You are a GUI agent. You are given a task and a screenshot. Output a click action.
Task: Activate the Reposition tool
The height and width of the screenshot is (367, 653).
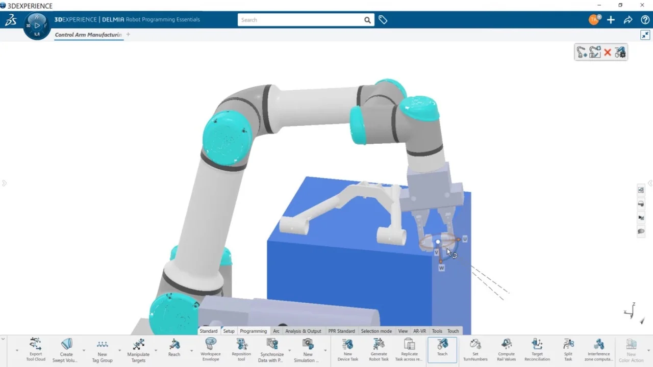(241, 349)
